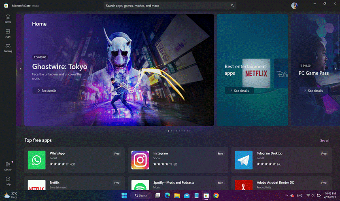See details for Ghostwire: Tokyo
This screenshot has width=340, height=201.
pos(47,91)
